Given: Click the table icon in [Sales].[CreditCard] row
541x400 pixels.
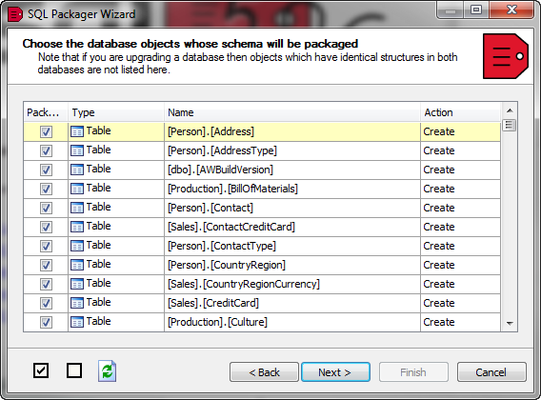Looking at the screenshot, I should (77, 303).
